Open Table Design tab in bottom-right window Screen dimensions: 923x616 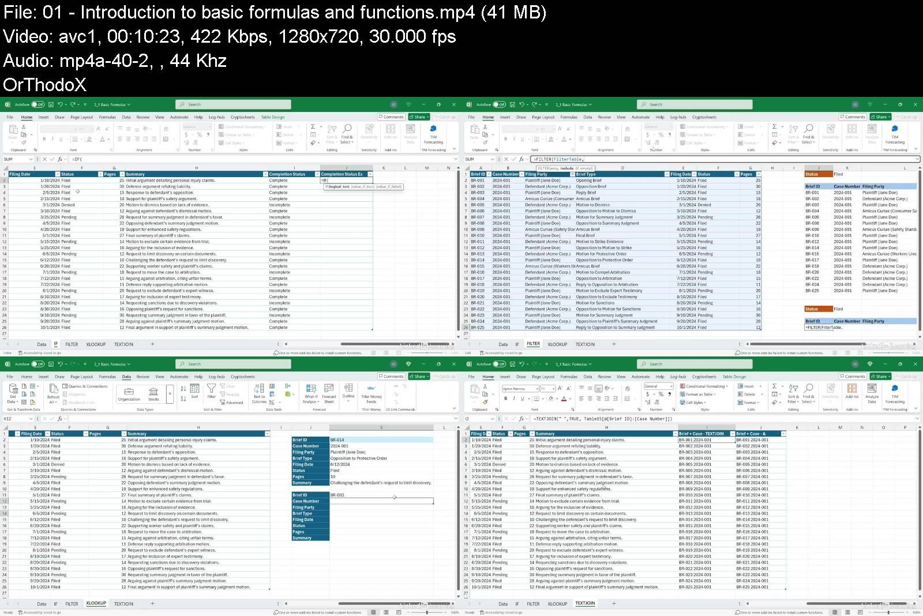[x=734, y=377]
